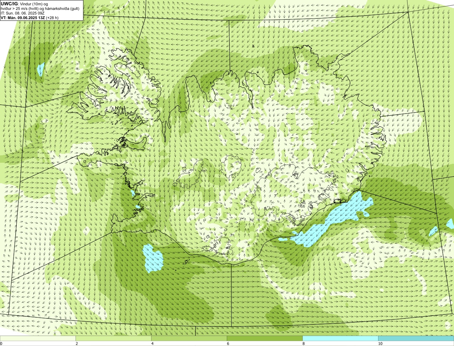The height and width of the screenshot is (346, 454).
Task: Click the 'UWC/IG: Vindur (10m) og' title line
Action: coord(24,4)
